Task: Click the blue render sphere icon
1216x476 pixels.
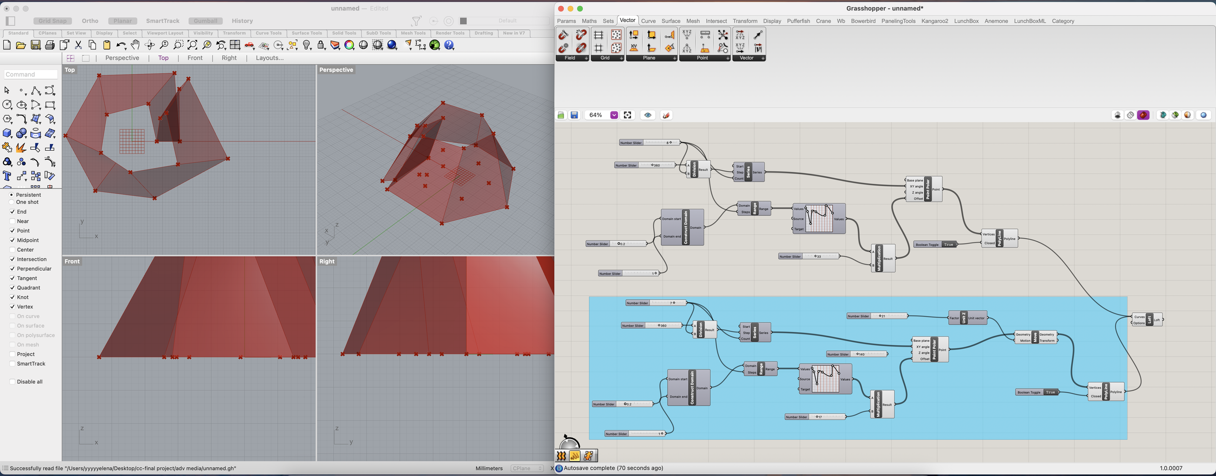Action: tap(392, 45)
